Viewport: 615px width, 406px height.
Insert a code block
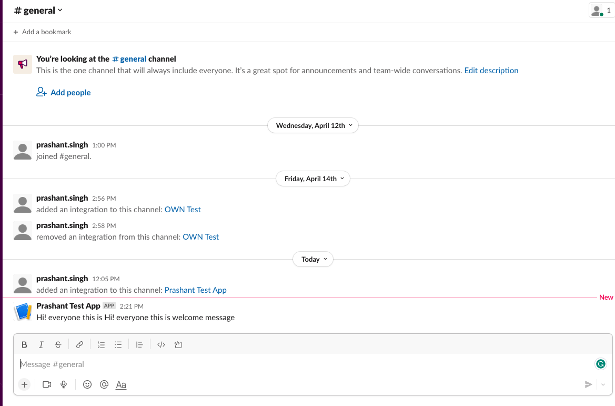178,344
